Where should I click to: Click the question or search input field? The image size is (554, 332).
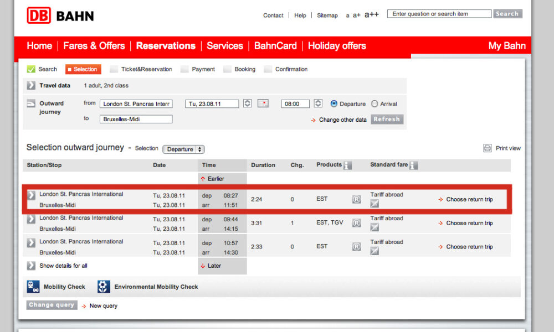pos(439,14)
